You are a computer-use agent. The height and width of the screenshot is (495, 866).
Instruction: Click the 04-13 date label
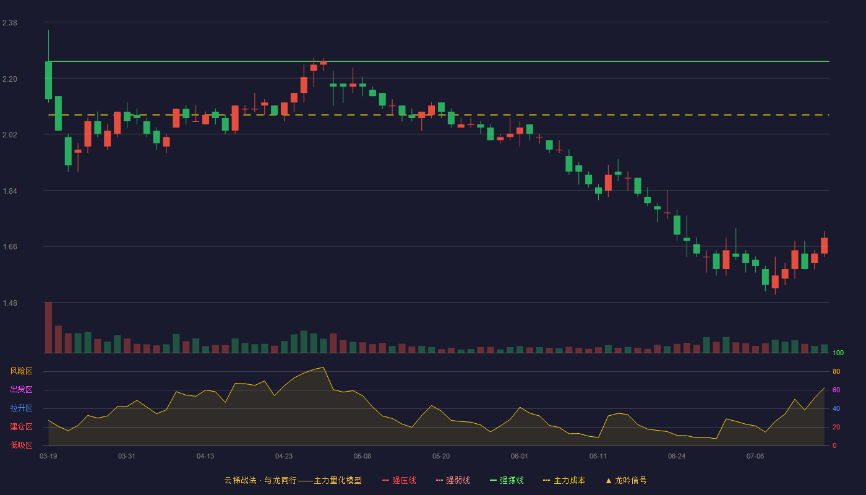[205, 456]
